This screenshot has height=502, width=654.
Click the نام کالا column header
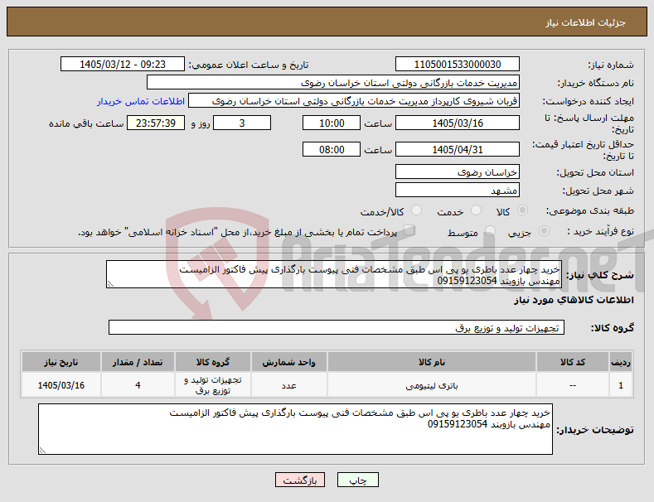pos(432,362)
